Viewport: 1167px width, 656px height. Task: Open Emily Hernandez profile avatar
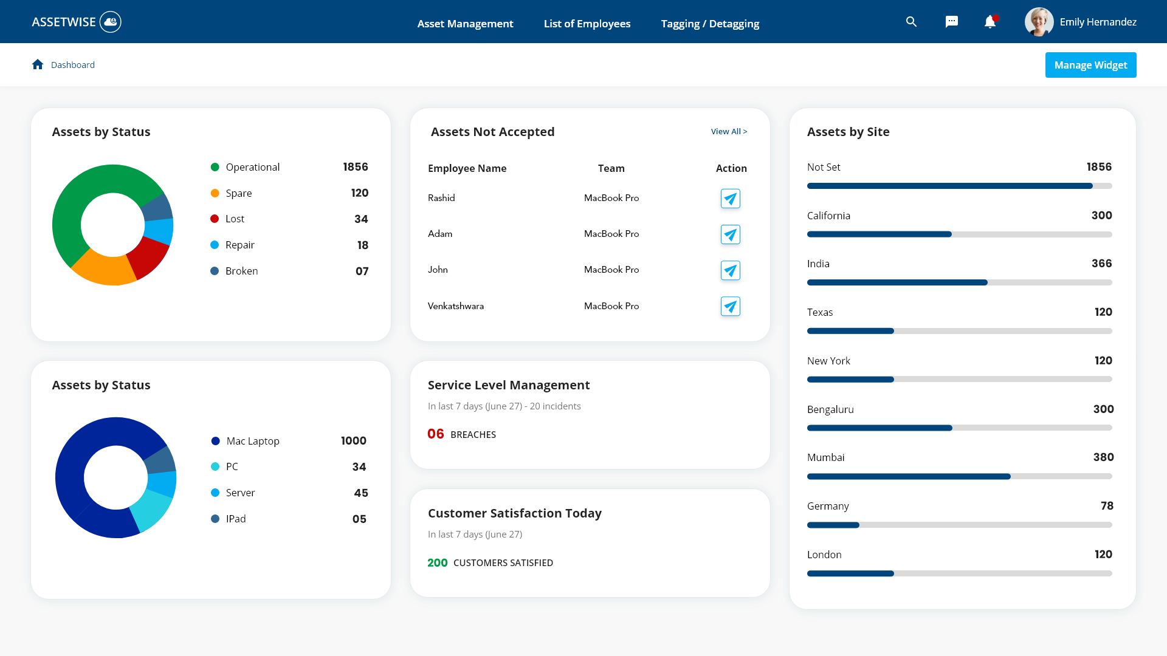(x=1039, y=22)
